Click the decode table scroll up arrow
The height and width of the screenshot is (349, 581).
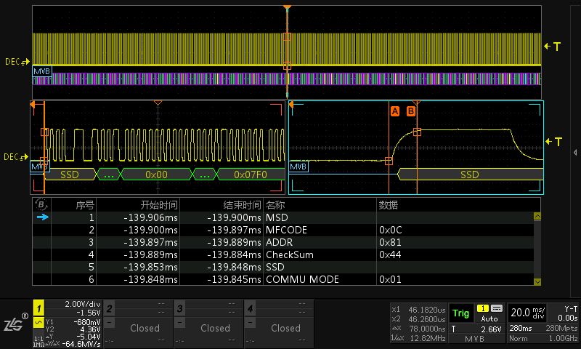tap(537, 216)
